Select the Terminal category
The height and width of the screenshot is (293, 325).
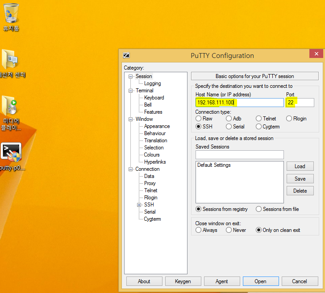(x=145, y=91)
